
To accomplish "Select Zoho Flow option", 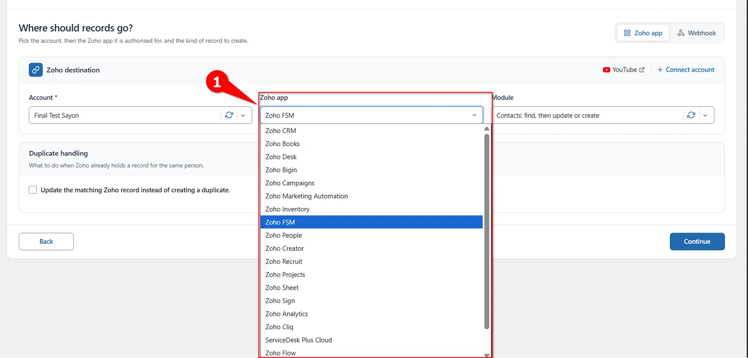I will (x=371, y=353).
